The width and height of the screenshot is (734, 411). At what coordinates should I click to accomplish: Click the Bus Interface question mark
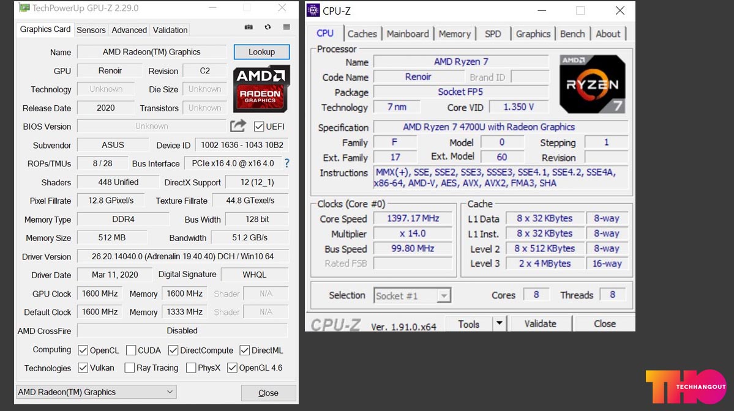point(286,163)
